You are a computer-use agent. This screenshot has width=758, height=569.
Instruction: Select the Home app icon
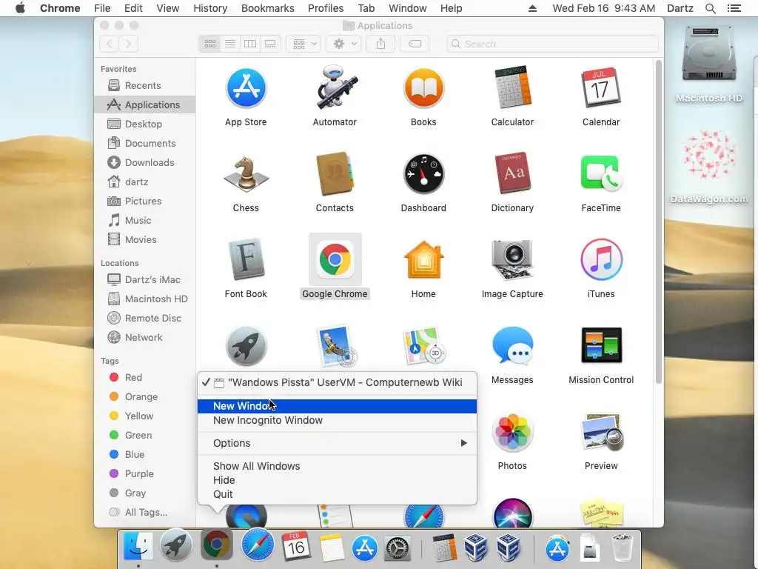click(x=423, y=260)
